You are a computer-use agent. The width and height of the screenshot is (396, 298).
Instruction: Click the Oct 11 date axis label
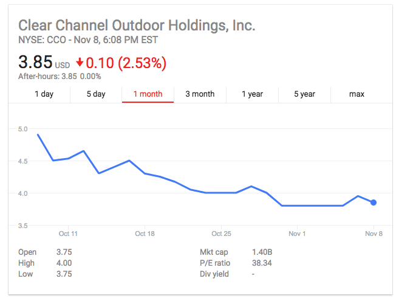[68, 234]
